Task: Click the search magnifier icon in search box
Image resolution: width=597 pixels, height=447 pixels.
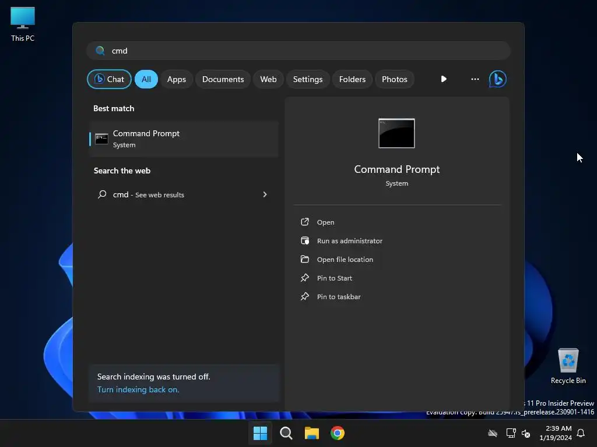Action: 100,51
